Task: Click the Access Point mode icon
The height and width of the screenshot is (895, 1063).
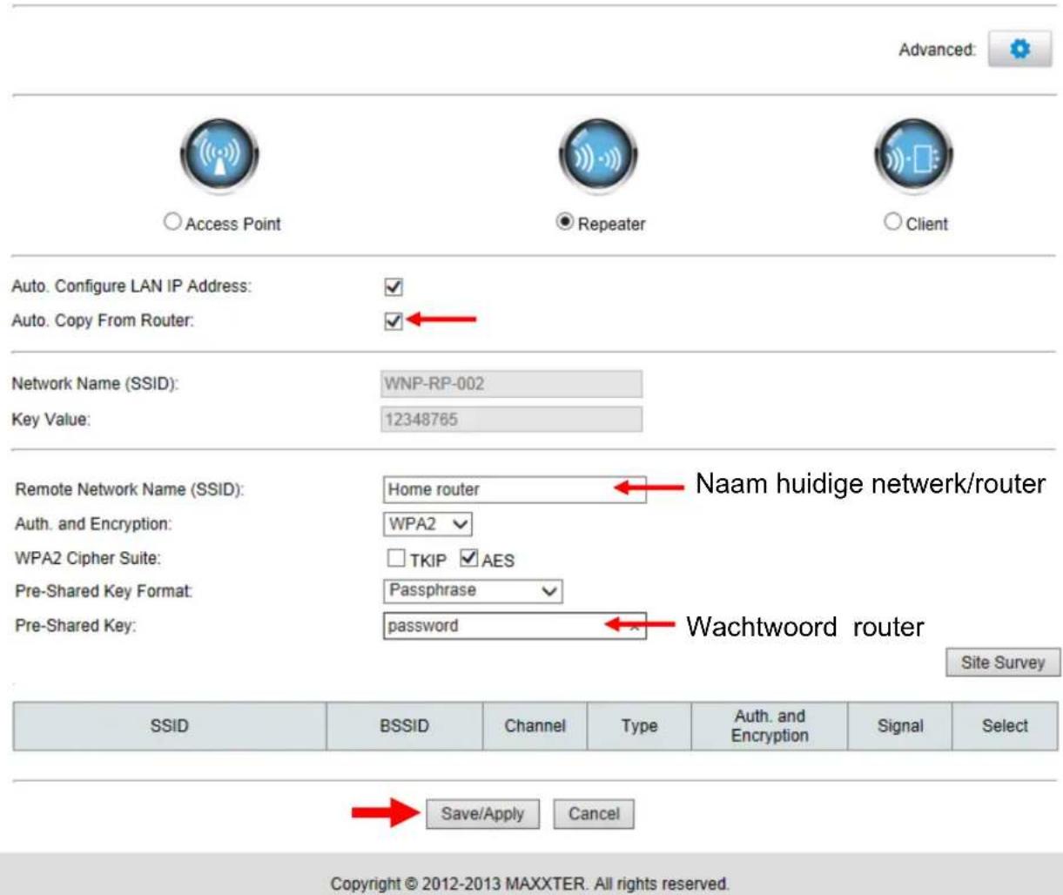Action: point(220,157)
